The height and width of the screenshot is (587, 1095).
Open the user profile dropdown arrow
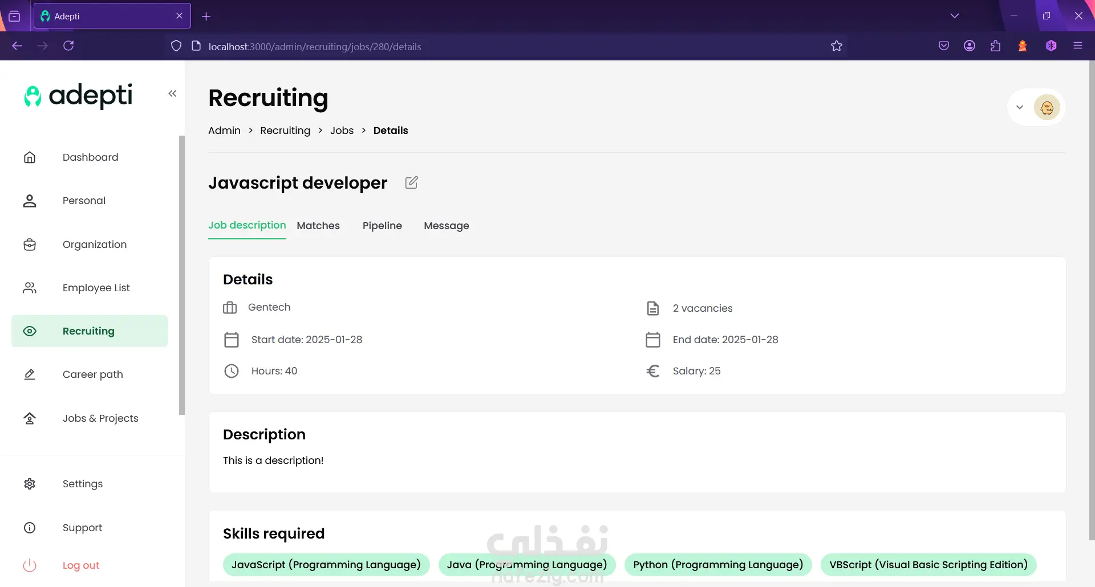pyautogui.click(x=1020, y=107)
